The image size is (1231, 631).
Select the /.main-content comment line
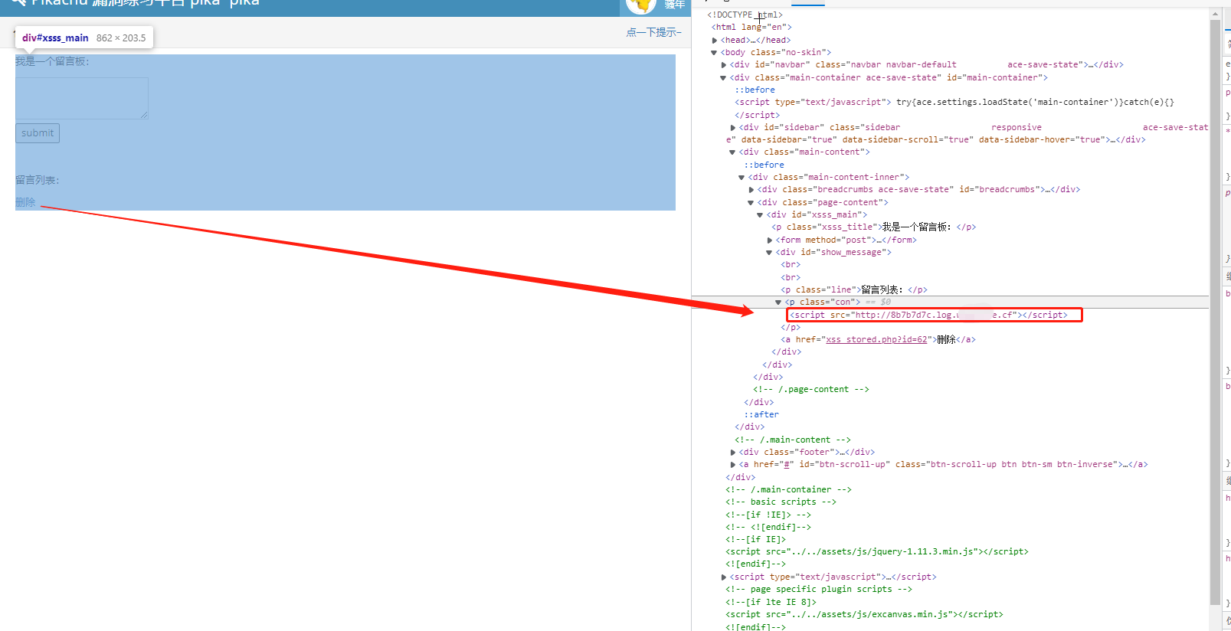(x=793, y=440)
